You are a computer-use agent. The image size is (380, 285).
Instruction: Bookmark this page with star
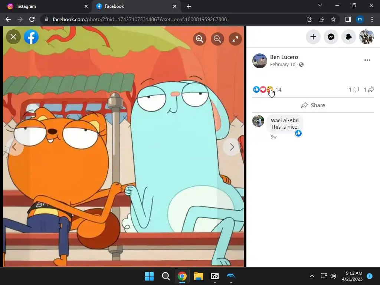coord(333,19)
